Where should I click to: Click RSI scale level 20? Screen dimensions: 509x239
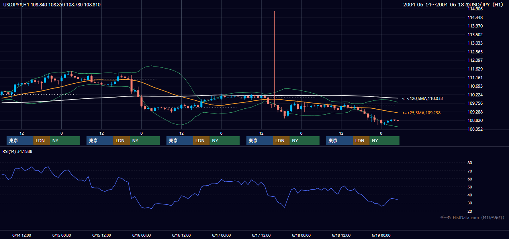(470, 211)
